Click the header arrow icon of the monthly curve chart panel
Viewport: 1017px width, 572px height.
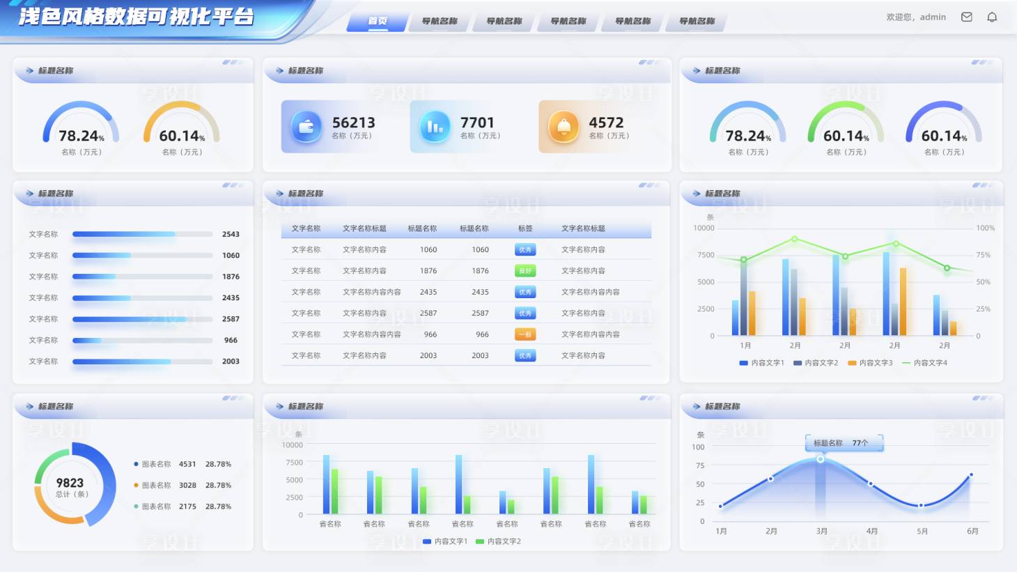tap(697, 406)
